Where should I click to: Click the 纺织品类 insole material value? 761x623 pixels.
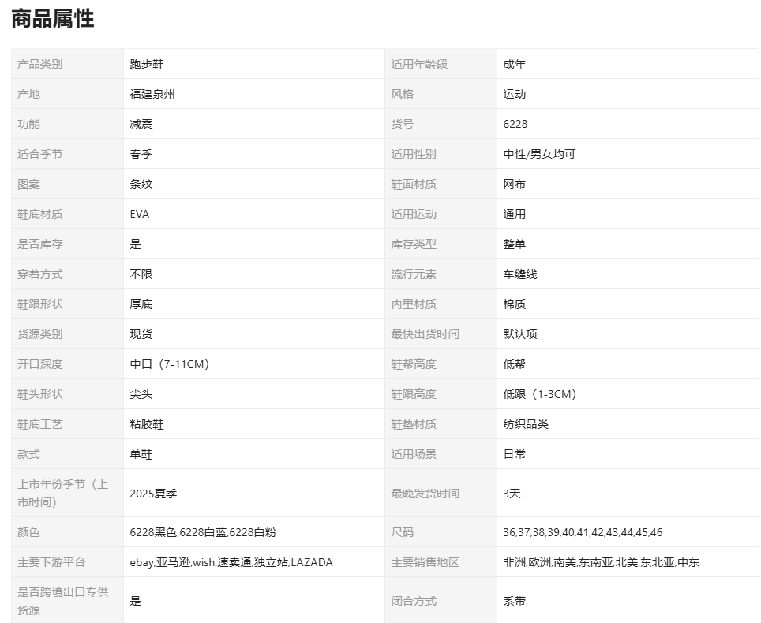click(526, 424)
